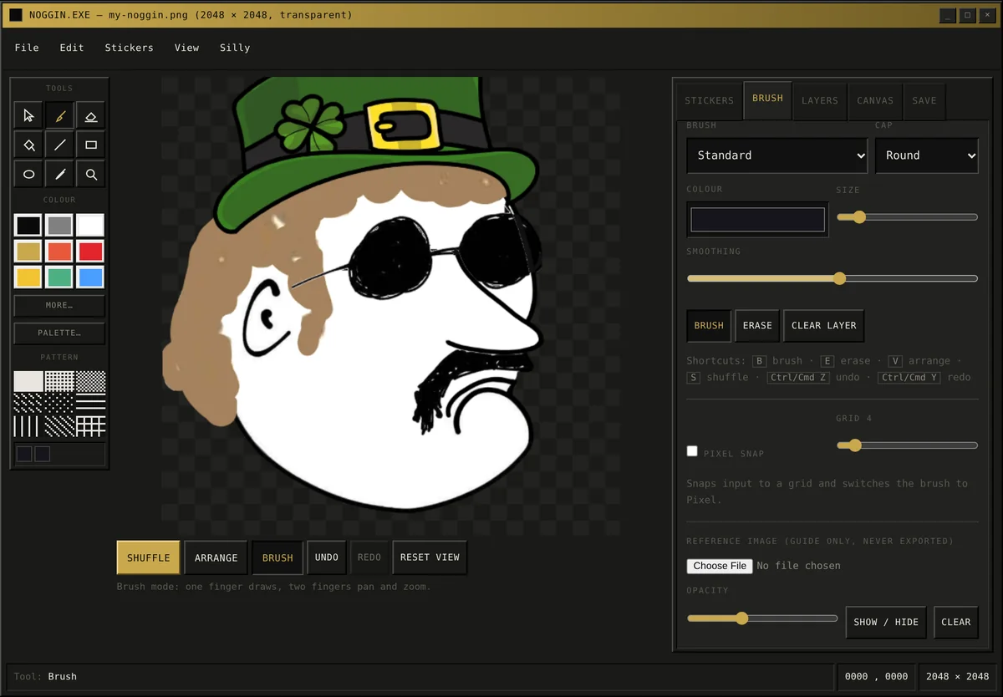The image size is (1003, 697).
Task: Select the magnifier zoom tool
Action: point(91,174)
